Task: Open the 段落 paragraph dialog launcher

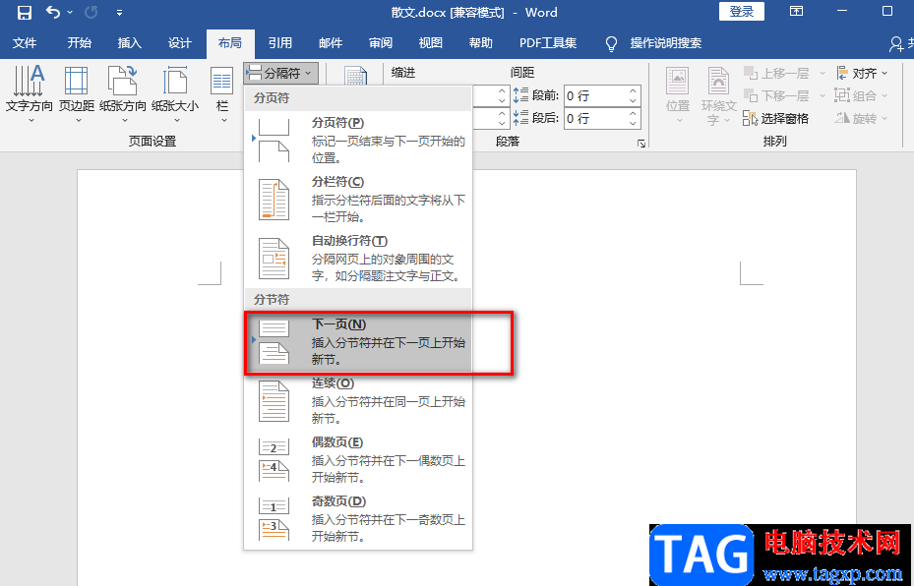Action: [x=641, y=144]
